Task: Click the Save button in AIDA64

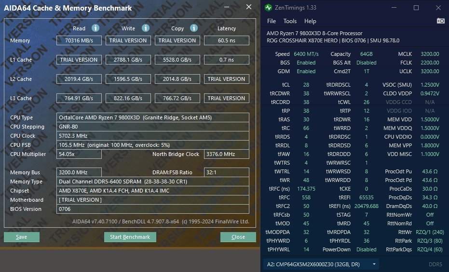Action: tap(22, 237)
